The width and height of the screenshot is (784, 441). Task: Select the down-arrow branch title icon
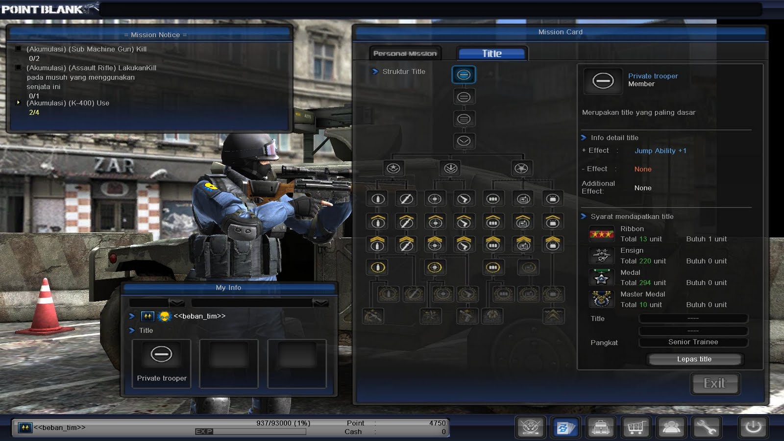451,169
